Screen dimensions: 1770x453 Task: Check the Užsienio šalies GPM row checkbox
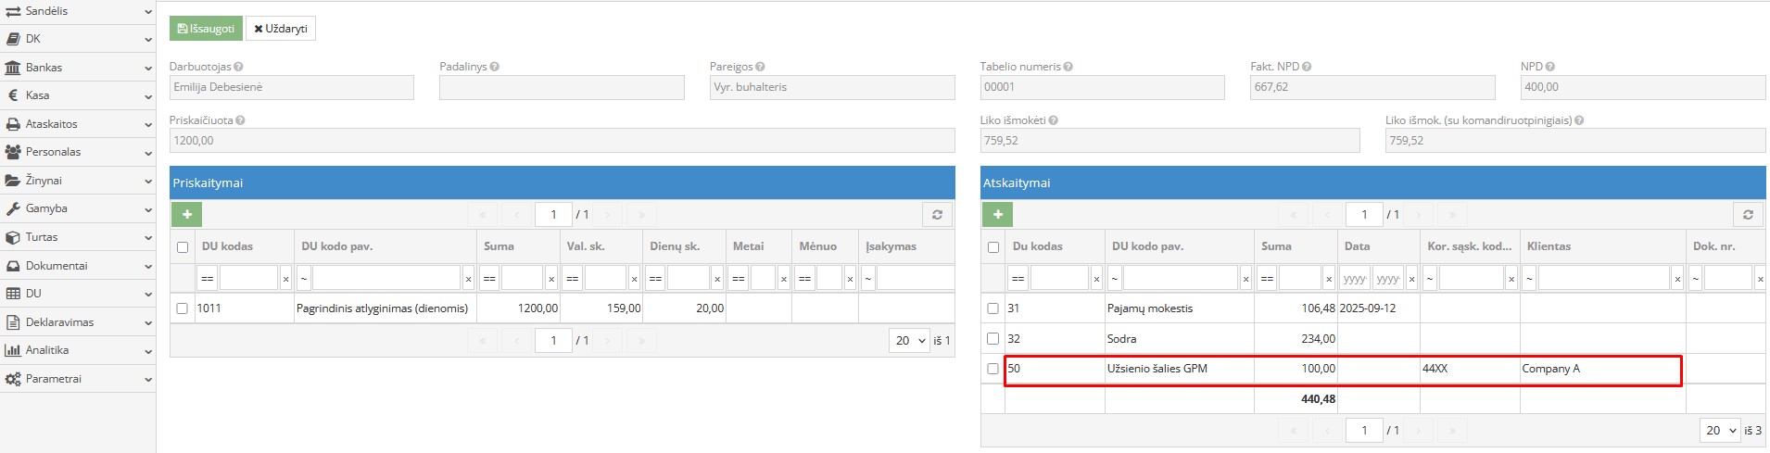(x=993, y=369)
